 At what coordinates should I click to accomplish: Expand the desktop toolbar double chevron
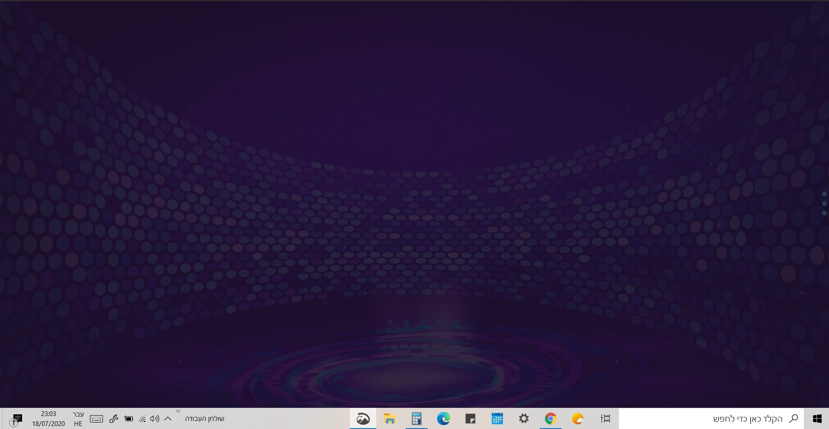pyautogui.click(x=178, y=411)
